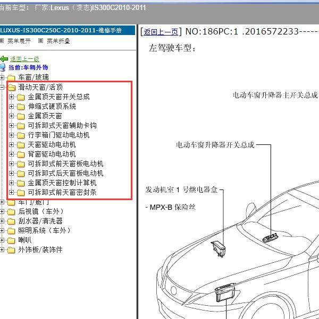Click folder icon of 刮水器/清洗器
The image size is (319, 319).
11,221
